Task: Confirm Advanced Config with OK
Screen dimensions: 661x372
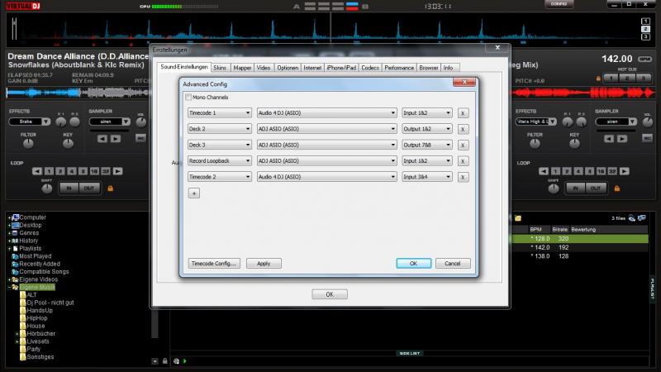Action: pos(414,264)
